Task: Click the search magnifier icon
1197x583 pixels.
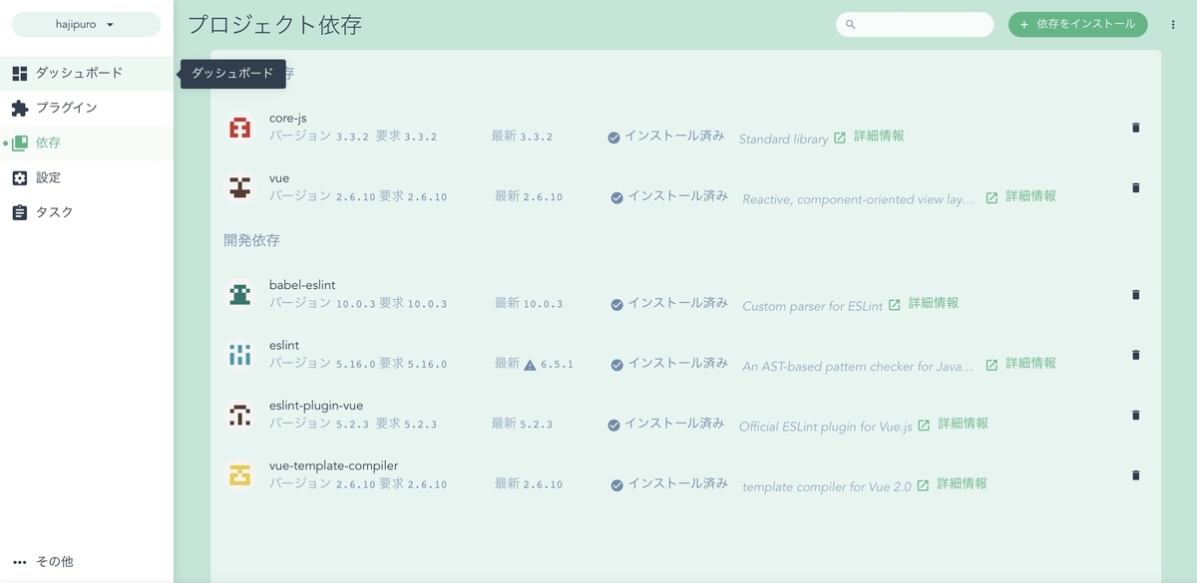Action: [851, 24]
